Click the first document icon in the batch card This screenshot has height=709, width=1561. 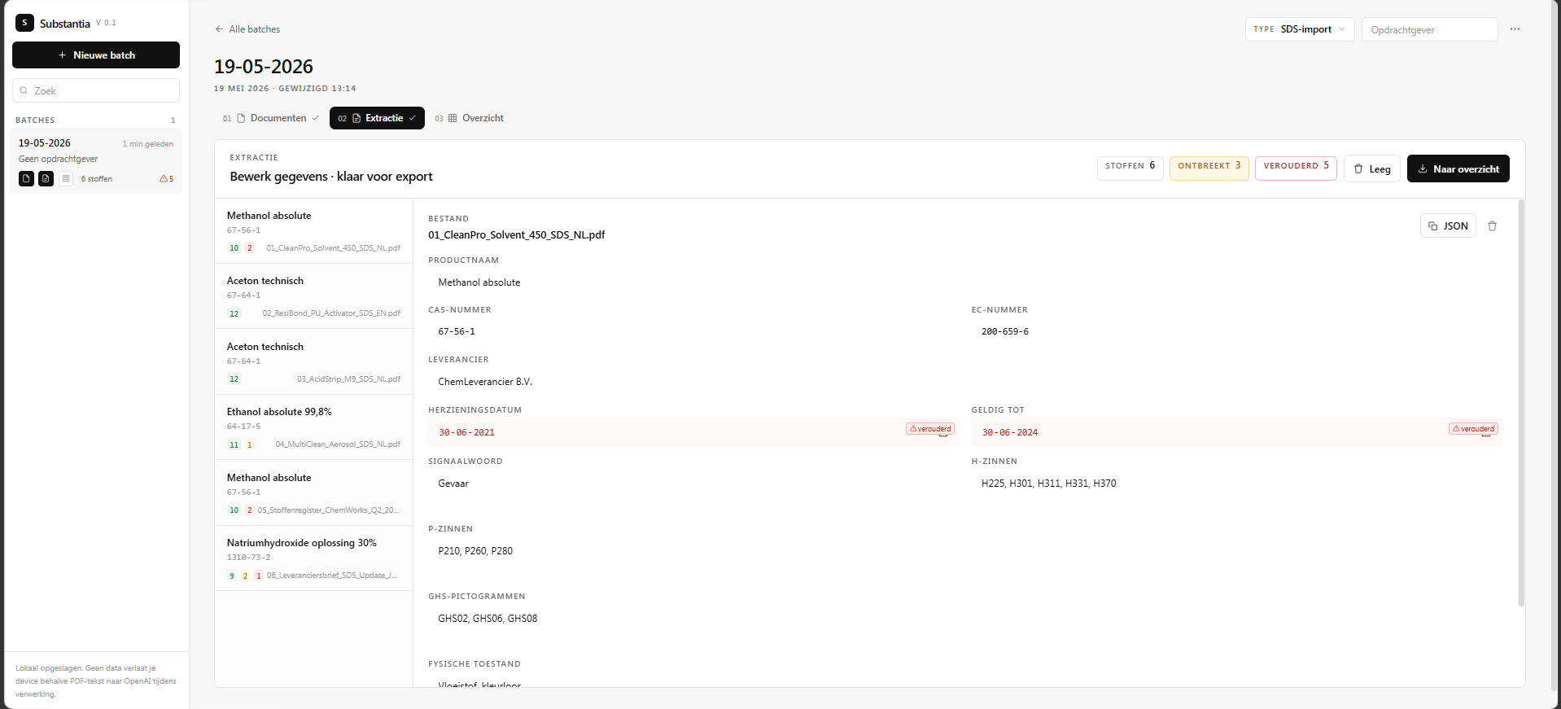click(x=27, y=179)
